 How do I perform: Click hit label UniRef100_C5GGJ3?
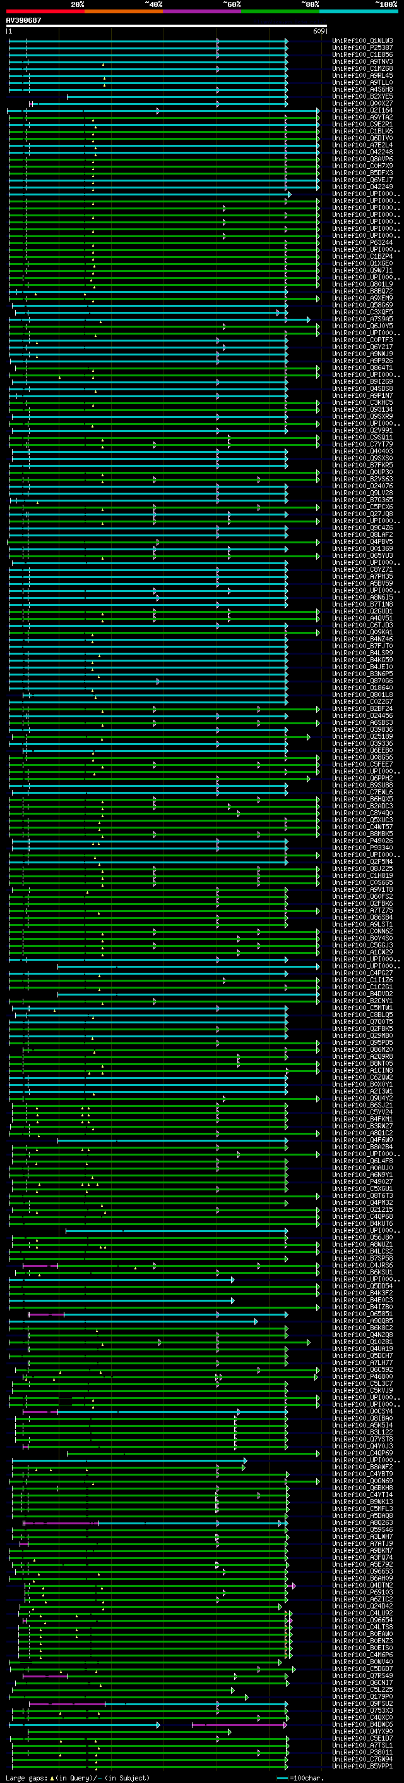[x=362, y=945]
